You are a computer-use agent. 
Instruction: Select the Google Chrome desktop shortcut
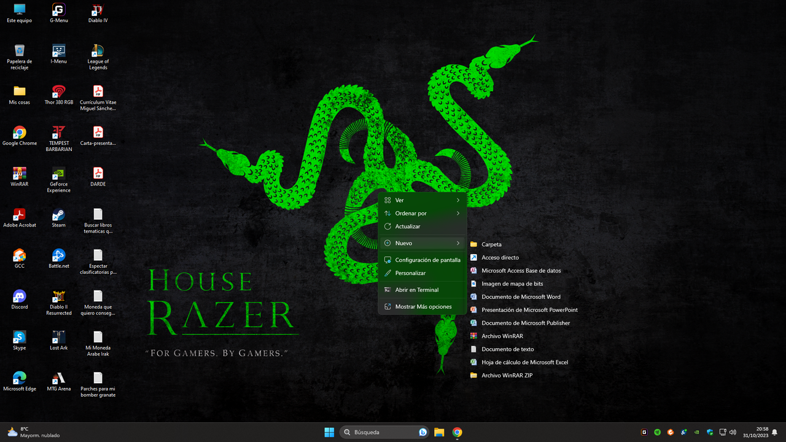point(20,136)
